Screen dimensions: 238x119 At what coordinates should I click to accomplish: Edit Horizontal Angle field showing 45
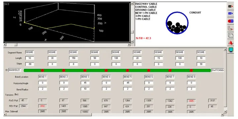pos(85,83)
